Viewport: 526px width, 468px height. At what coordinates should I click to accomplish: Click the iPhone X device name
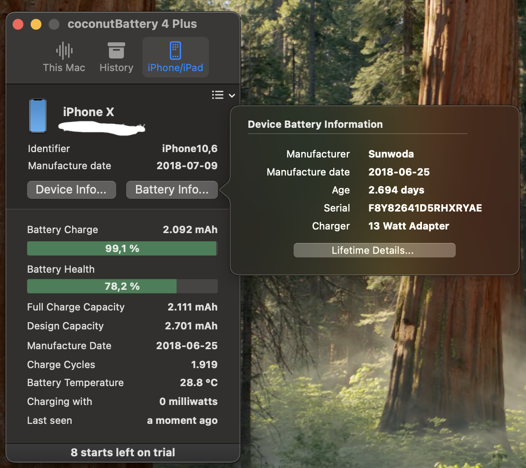click(89, 112)
